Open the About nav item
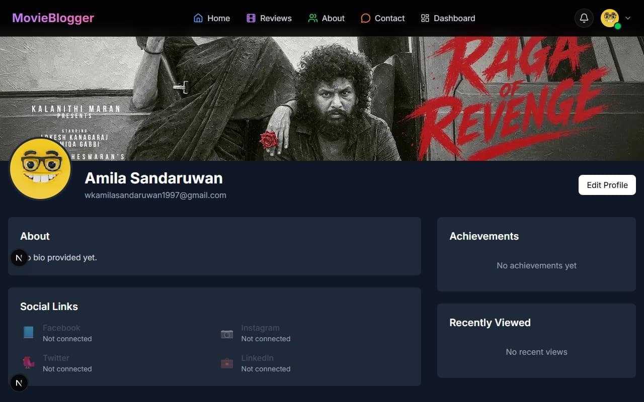 coord(327,18)
